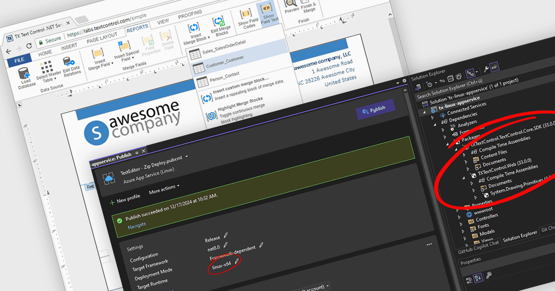Click the Preview magnifier icon
This screenshot has height=291, width=555.
point(291,4)
